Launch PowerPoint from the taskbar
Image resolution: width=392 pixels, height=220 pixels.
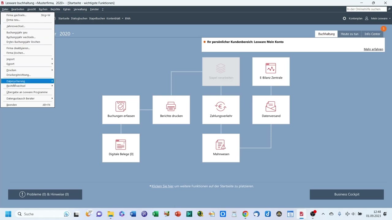tap(178, 214)
